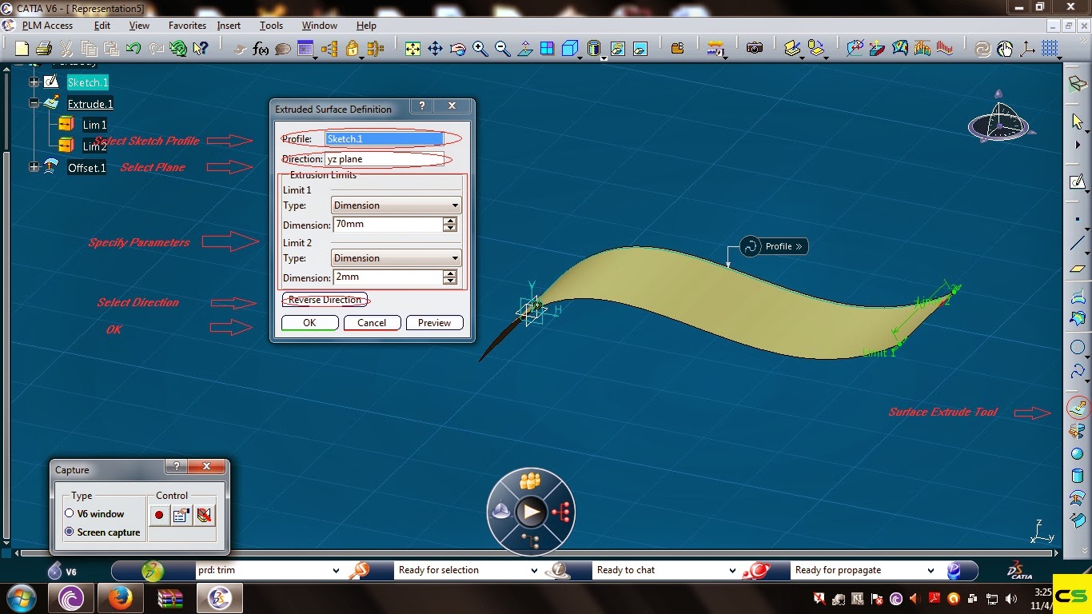Select the arrow Select tool in right toolbar
Viewport: 1092px width, 614px height.
point(1078,122)
